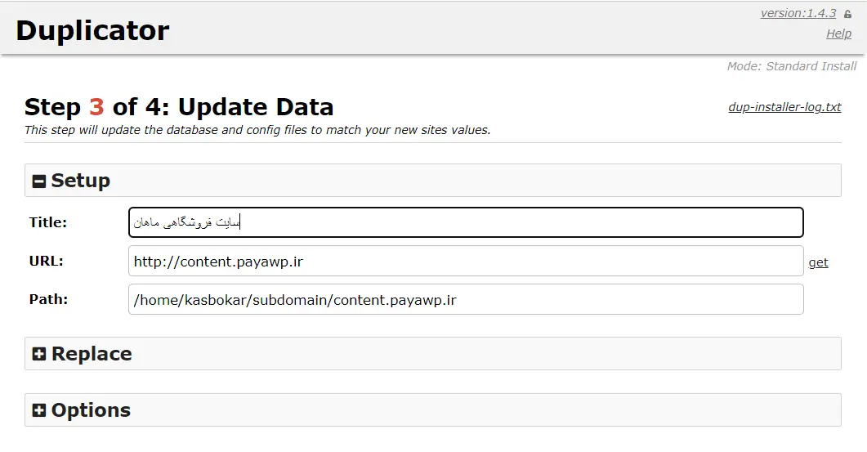Click the Mode: Standard Install text

(x=792, y=66)
